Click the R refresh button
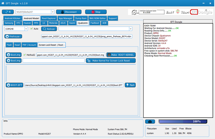 (x=8, y=12)
